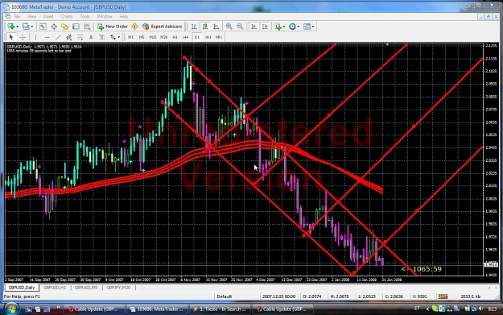Expand the Arrows tool dropdown arrow
503x315 pixels.
click(118, 37)
